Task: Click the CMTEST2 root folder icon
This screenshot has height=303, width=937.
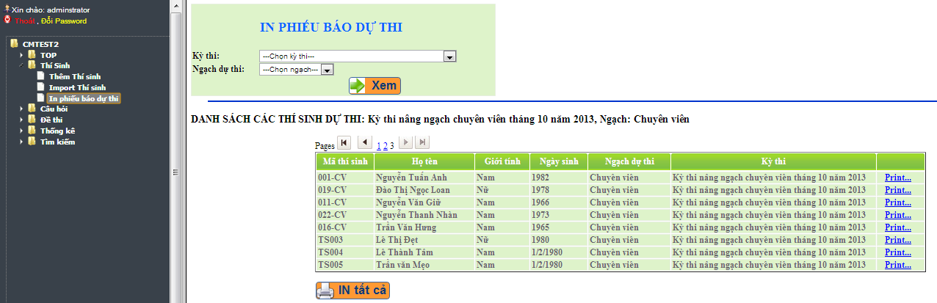Action: [x=14, y=44]
